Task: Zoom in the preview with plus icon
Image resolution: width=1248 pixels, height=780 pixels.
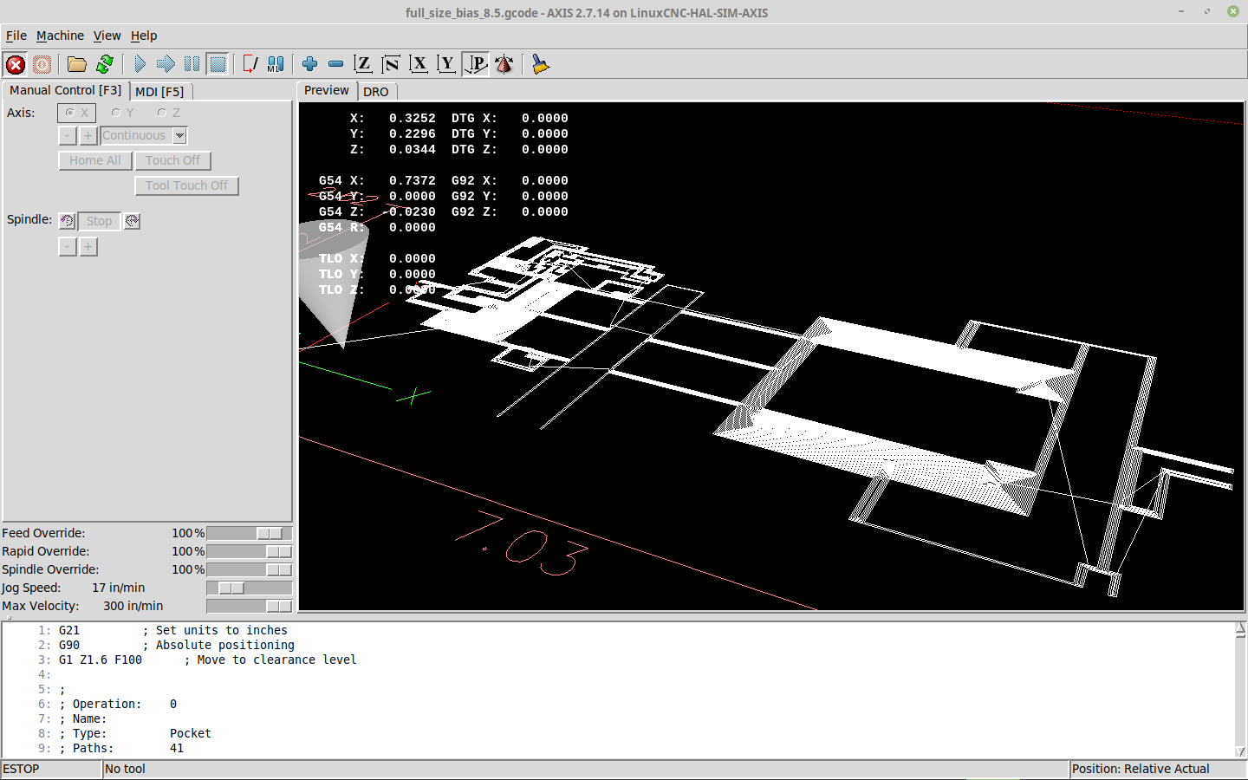Action: point(309,64)
